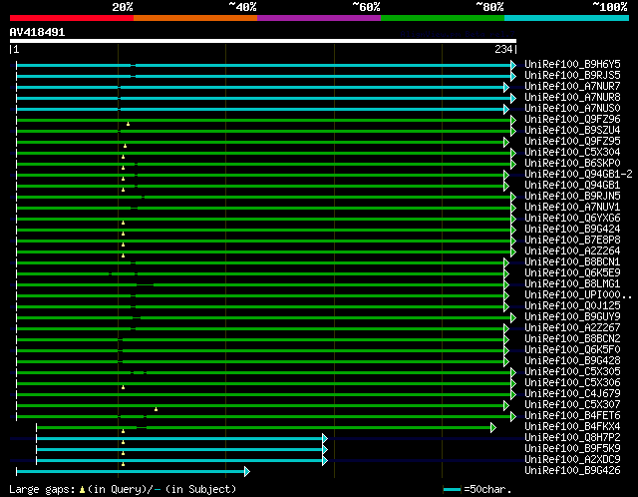Select hit label UniRef100_B9RJS5
The image size is (638, 497).
(x=572, y=76)
